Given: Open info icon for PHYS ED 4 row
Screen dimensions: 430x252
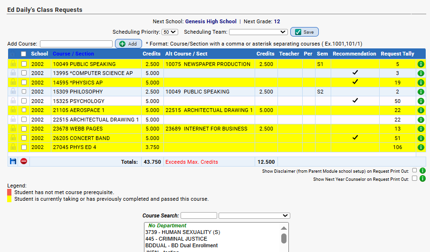Looking at the screenshot, I should [x=420, y=148].
